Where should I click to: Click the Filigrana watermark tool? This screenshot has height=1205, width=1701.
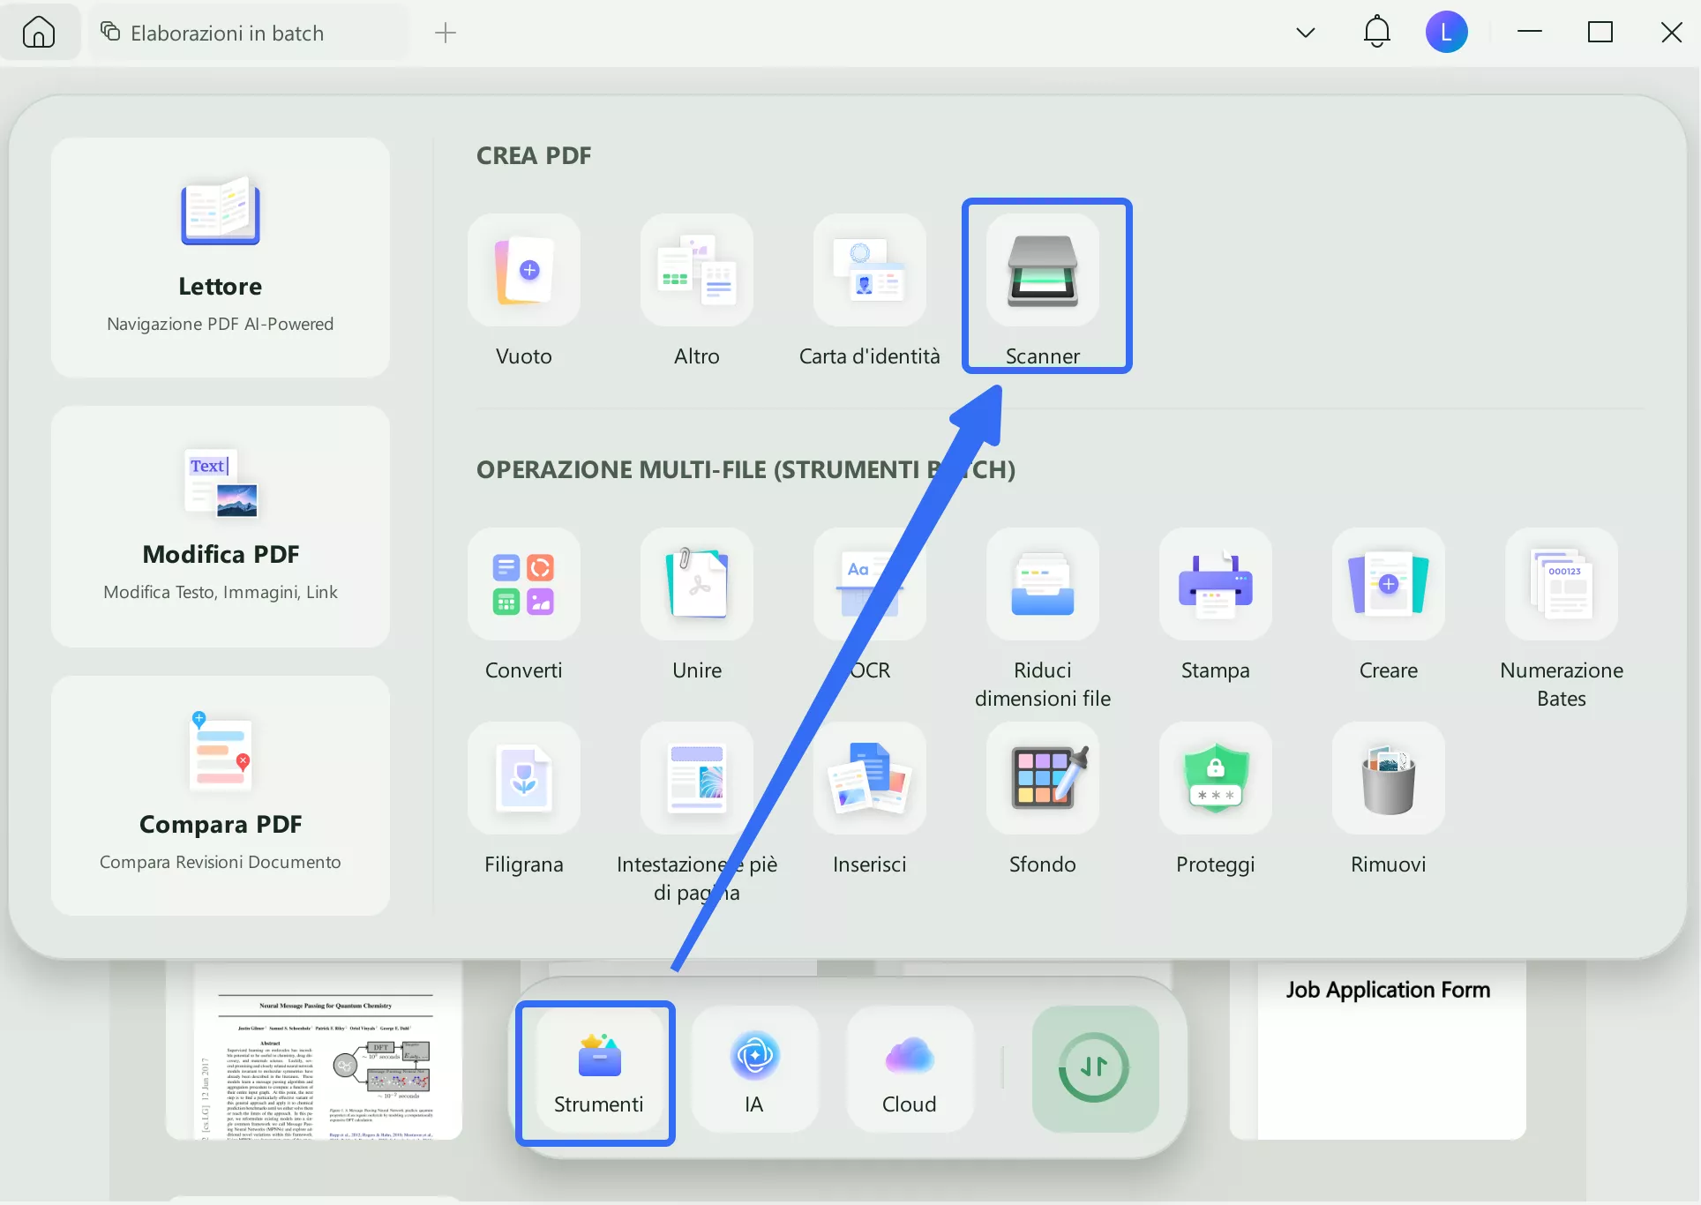[523, 779]
